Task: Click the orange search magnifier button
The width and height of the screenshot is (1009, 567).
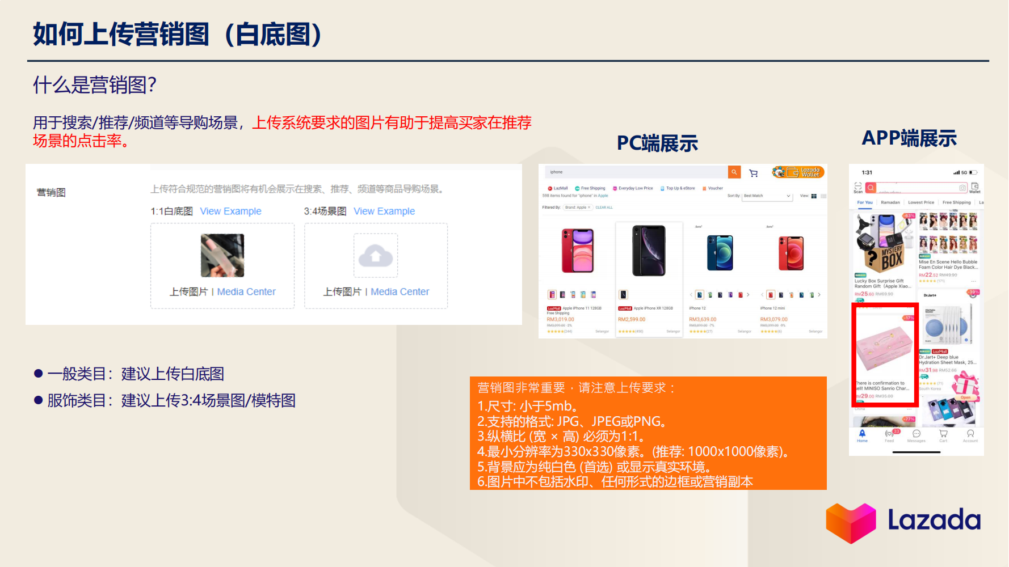Action: click(734, 172)
